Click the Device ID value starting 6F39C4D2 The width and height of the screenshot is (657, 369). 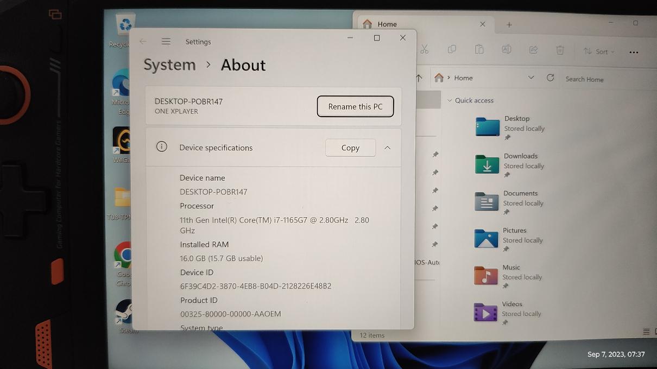(x=256, y=286)
